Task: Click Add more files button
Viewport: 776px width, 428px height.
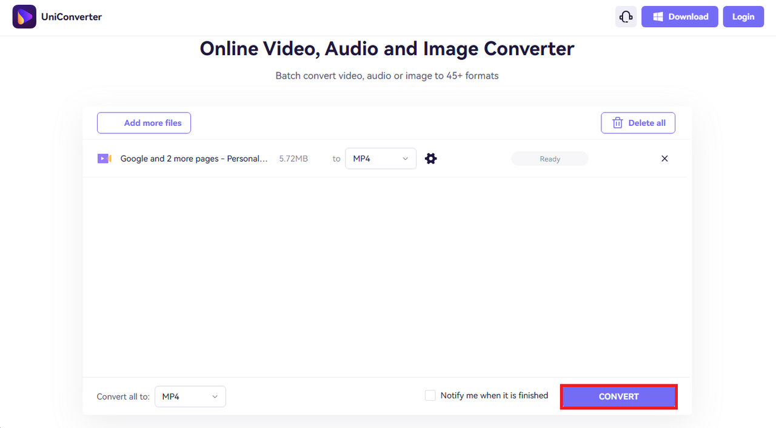Action: point(144,123)
